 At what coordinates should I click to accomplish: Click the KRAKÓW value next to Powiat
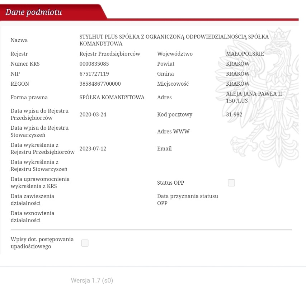[x=238, y=64]
